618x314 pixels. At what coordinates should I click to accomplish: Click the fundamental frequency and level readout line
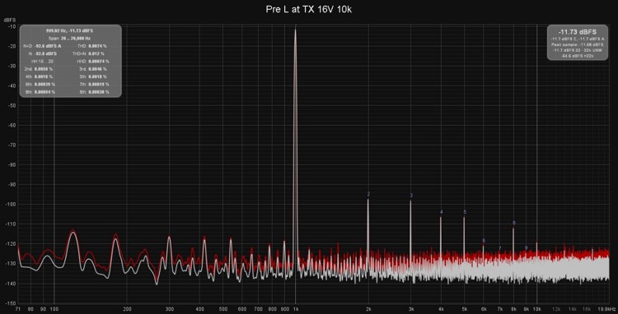click(x=70, y=30)
